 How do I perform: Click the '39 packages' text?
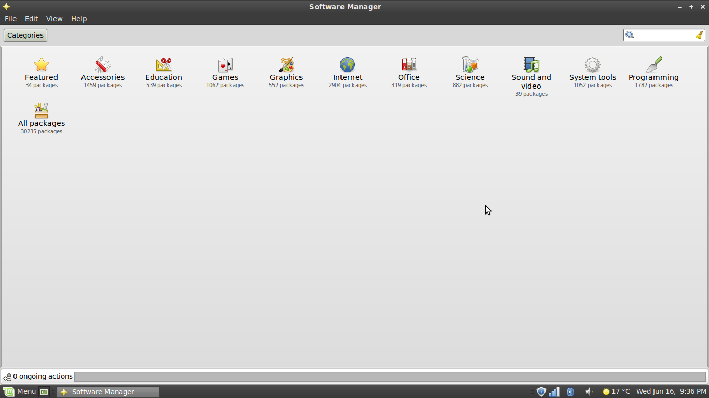pyautogui.click(x=531, y=94)
